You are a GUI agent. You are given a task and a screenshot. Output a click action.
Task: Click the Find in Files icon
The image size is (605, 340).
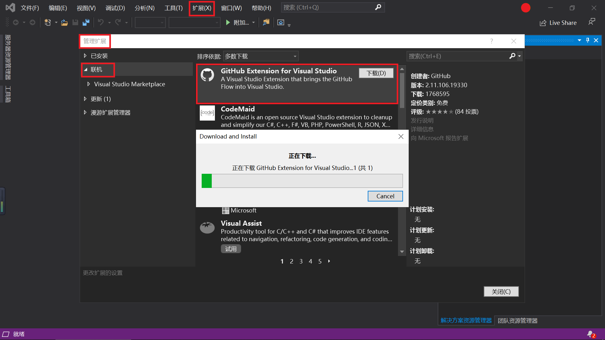tap(266, 22)
